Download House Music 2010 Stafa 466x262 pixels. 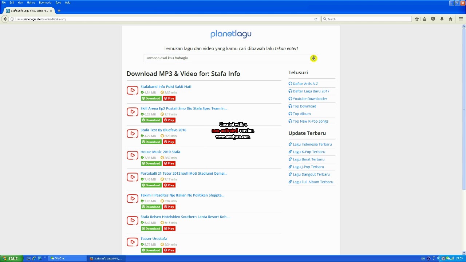pyautogui.click(x=151, y=163)
